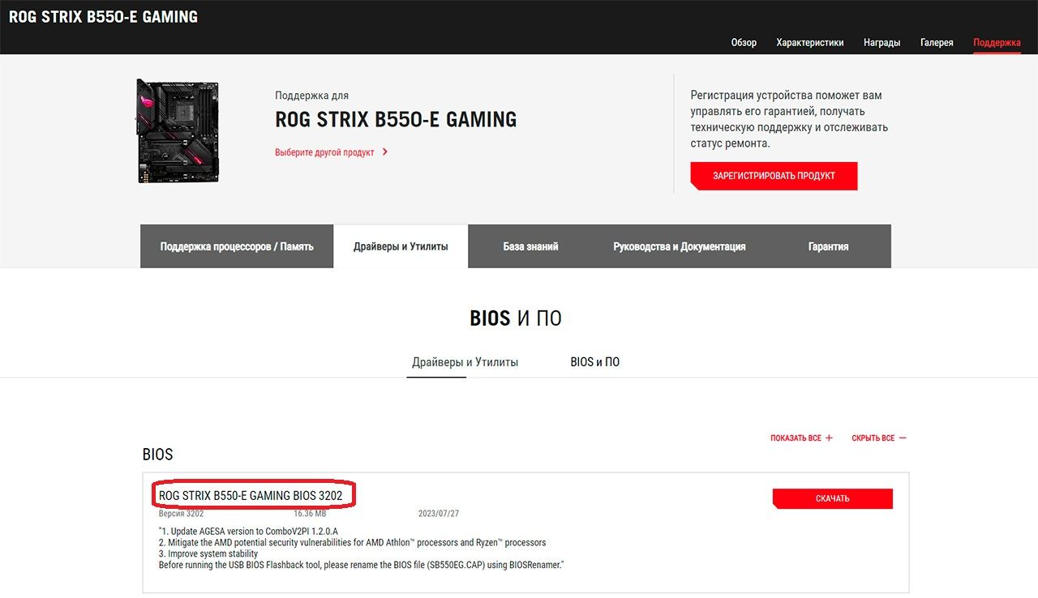Click the СКАЧАТЬ download button

[x=832, y=498]
